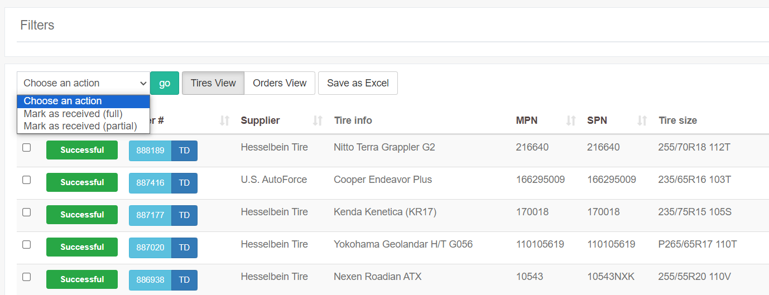
Task: Open order number 887177
Action: 150,215
